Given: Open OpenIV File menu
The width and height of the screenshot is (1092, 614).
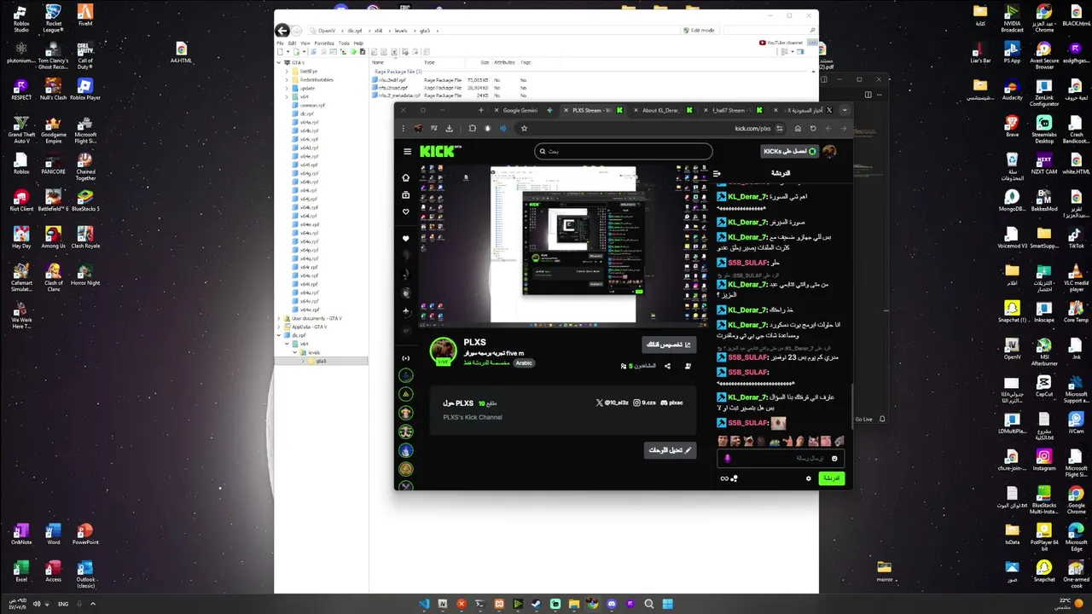Looking at the screenshot, I should [x=280, y=43].
